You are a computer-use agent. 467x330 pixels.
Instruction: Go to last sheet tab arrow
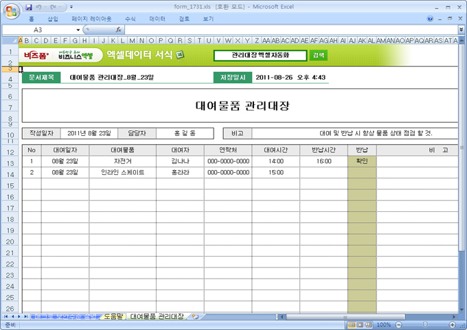[x=25, y=316]
